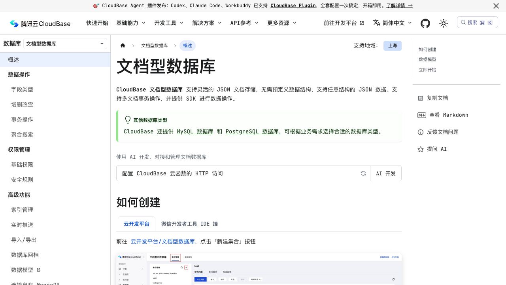506x285 pixels.
Task: Click the 提问 AI star icon
Action: coord(421,149)
